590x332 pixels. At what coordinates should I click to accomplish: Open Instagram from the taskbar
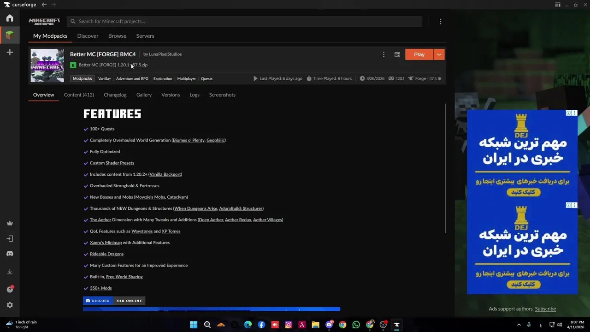(x=289, y=325)
